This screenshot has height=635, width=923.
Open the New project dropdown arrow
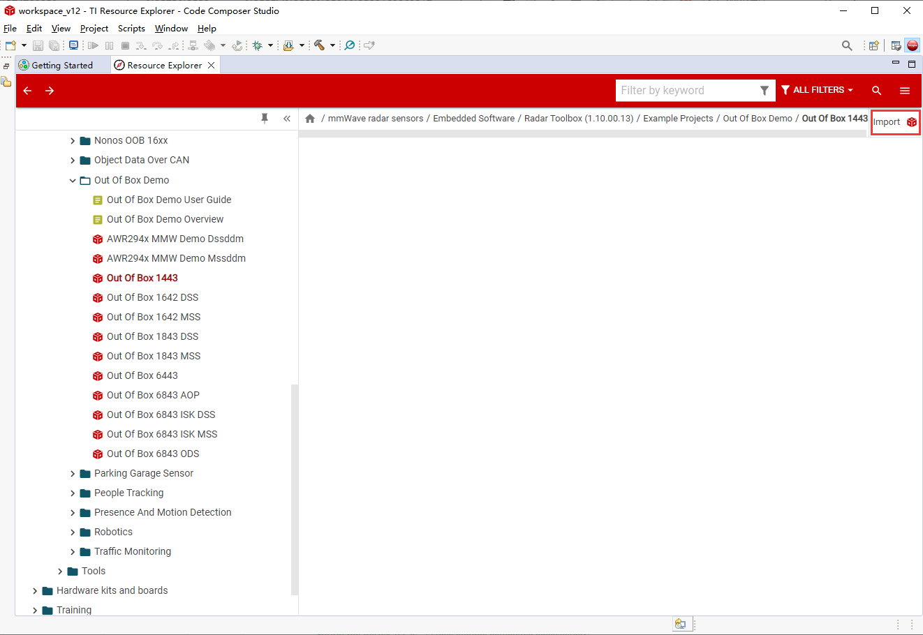[x=24, y=45]
